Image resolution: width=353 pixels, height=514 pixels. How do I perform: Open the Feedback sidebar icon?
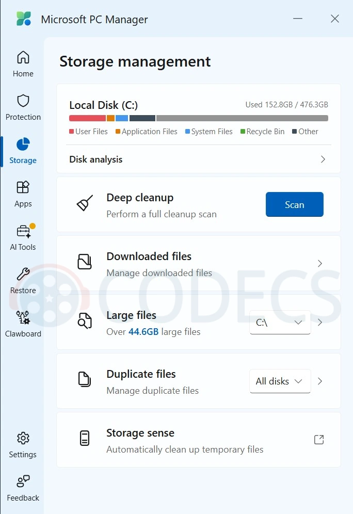[23, 481]
